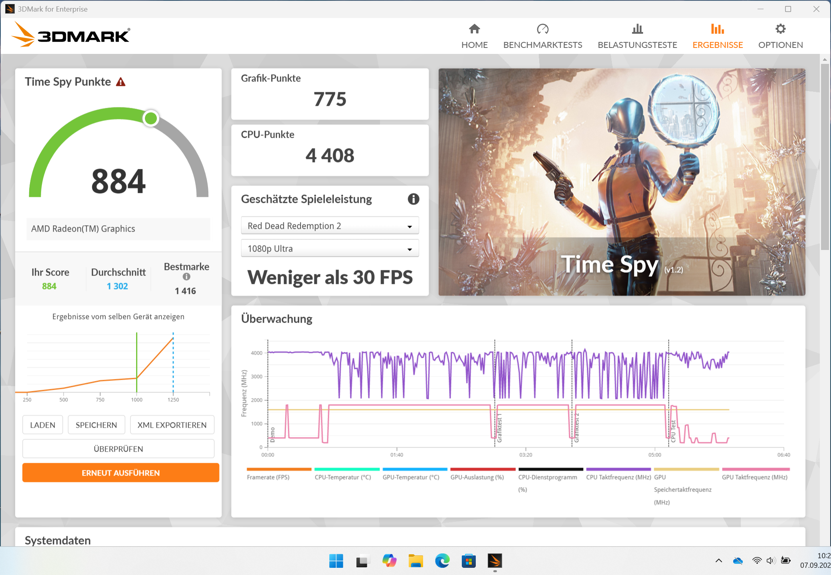Click the Bestmarke value 1 416
This screenshot has width=831, height=575.
point(185,291)
